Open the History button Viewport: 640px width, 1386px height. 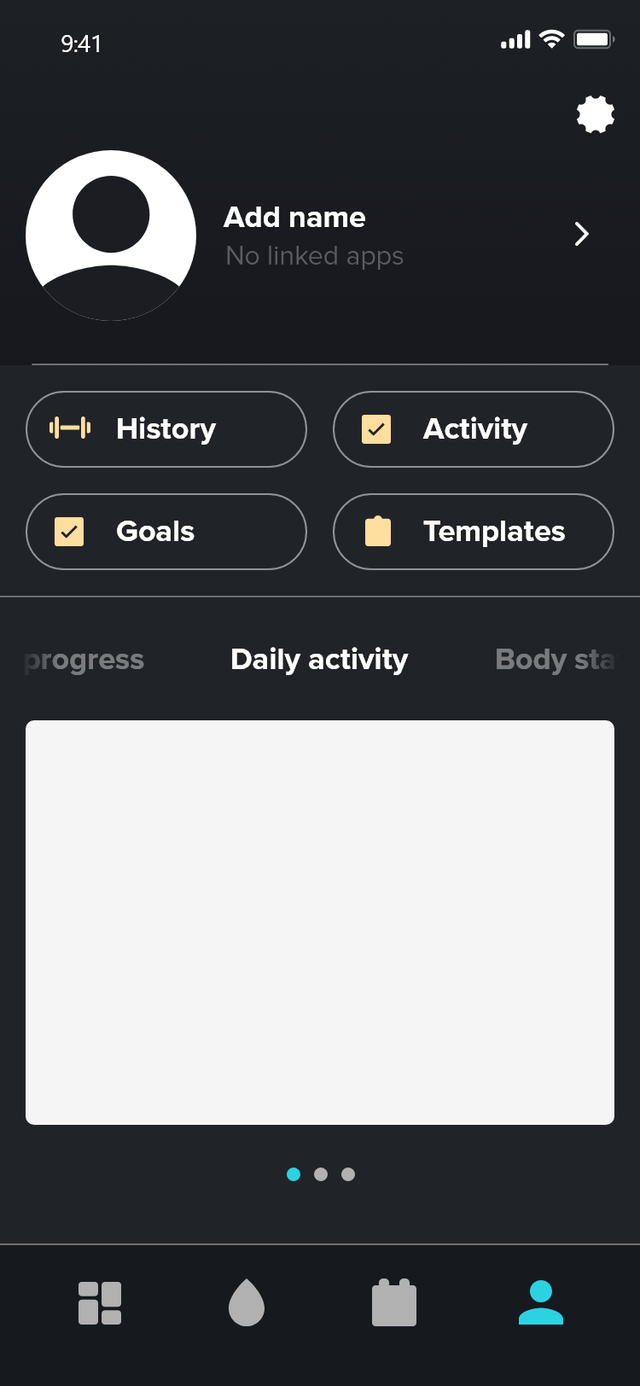166,429
